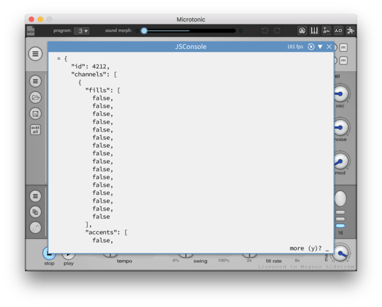Screen dimensions: 382x307
Task: Click the redo arrow in top toolbar
Action: [277, 31]
